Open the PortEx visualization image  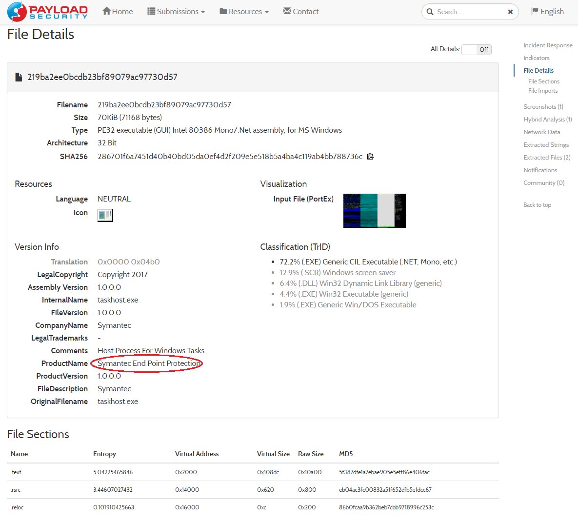(x=374, y=211)
